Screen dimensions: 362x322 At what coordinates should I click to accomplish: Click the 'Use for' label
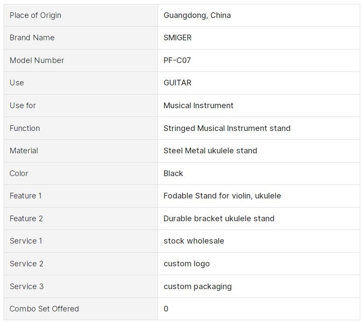(23, 106)
